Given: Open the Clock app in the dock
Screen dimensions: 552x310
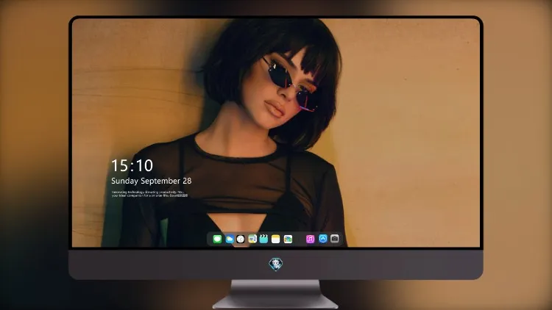Looking at the screenshot, I should point(241,239).
